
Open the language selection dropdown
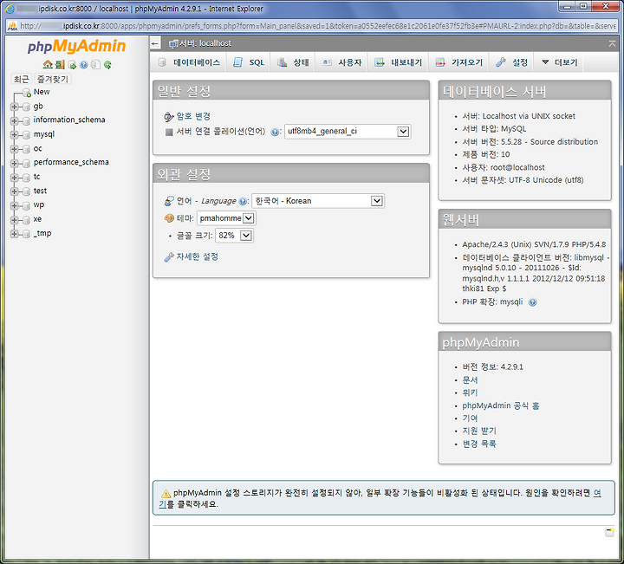[318, 201]
